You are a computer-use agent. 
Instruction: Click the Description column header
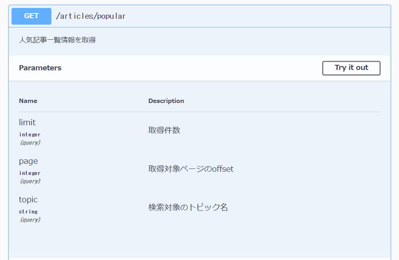coord(166,101)
